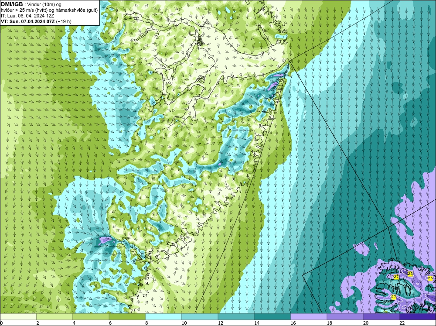Pick the darkest legend swatch above 22 m/s
This screenshot has width=436, height=326.
pos(418,316)
